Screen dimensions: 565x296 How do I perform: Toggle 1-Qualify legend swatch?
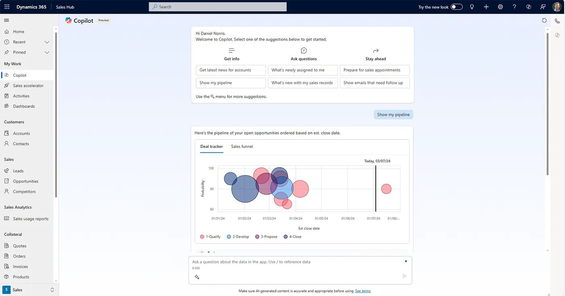pyautogui.click(x=202, y=237)
